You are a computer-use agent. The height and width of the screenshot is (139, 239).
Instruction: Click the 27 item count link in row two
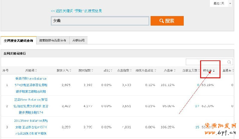click(197, 106)
